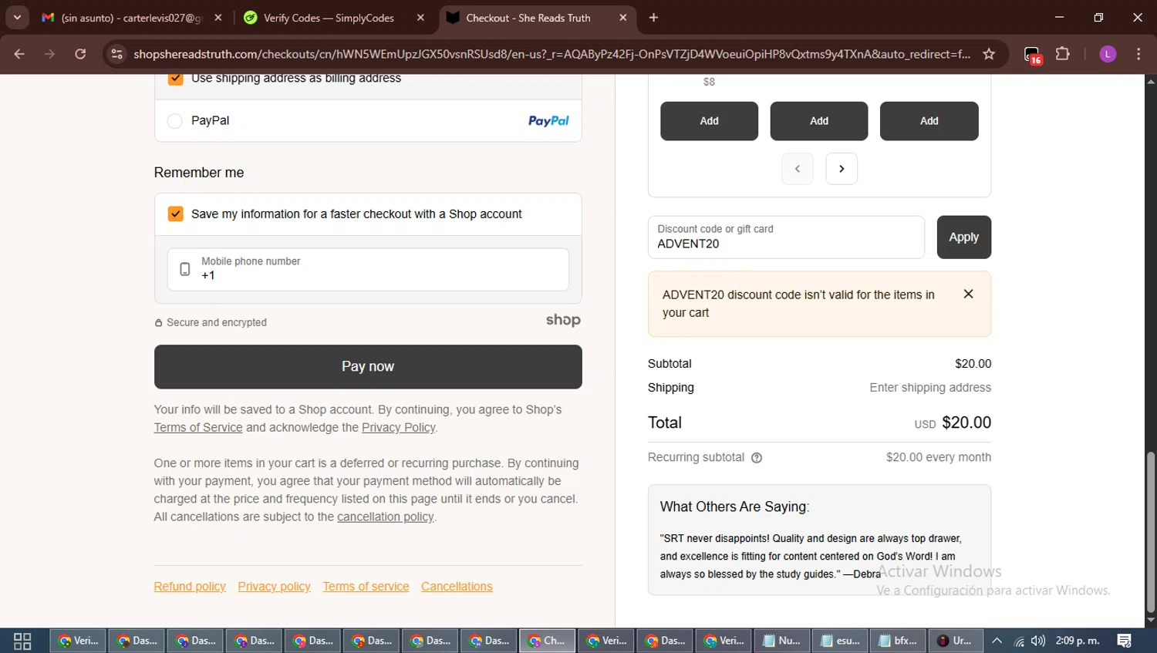Open the 'Nu...' Notepad taskbar window
1157x653 pixels.
(781, 641)
